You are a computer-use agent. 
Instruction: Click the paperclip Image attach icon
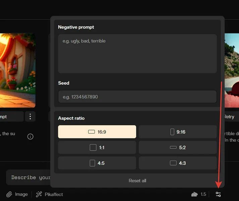click(9, 194)
